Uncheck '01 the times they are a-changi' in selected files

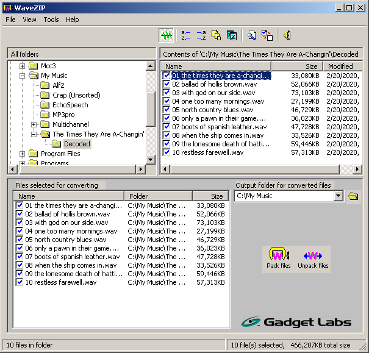click(20, 205)
